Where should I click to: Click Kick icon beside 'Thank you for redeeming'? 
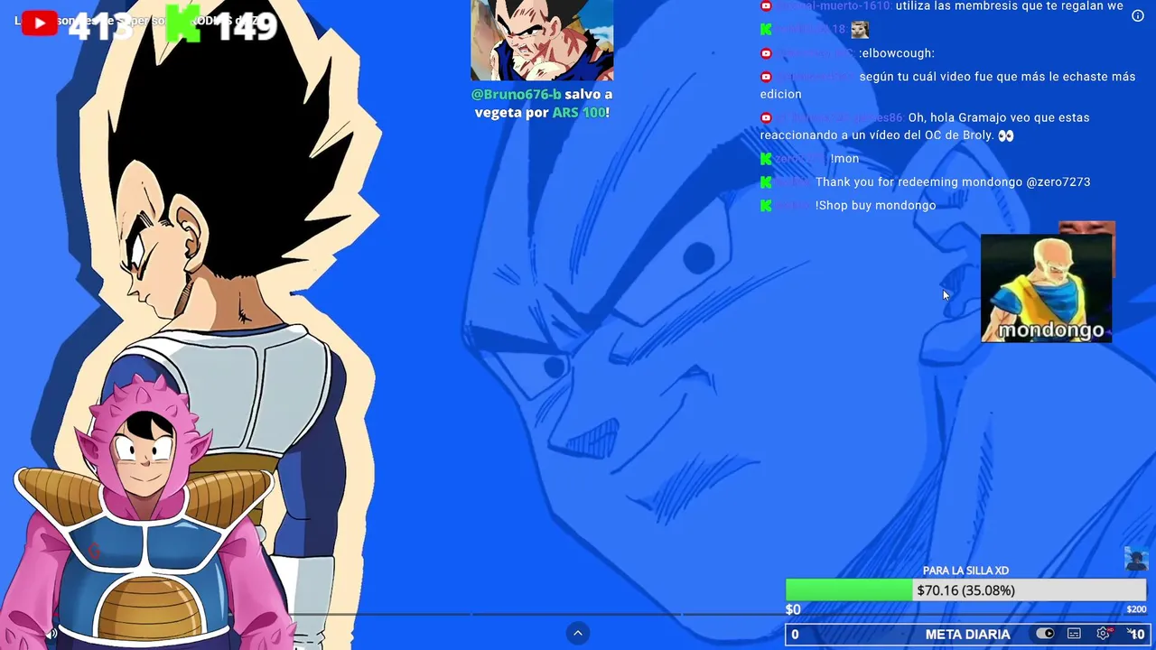coord(766,182)
